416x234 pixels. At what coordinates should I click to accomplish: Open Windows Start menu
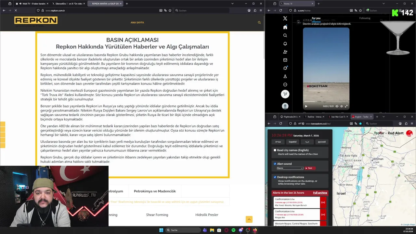[x=161, y=230]
